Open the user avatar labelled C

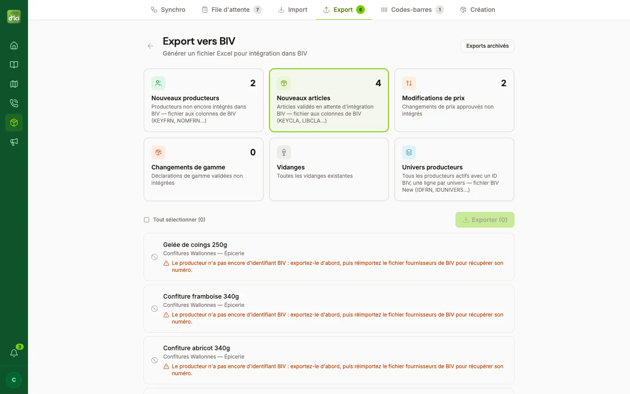click(14, 380)
